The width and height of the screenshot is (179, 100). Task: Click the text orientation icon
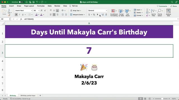pos(63,11)
